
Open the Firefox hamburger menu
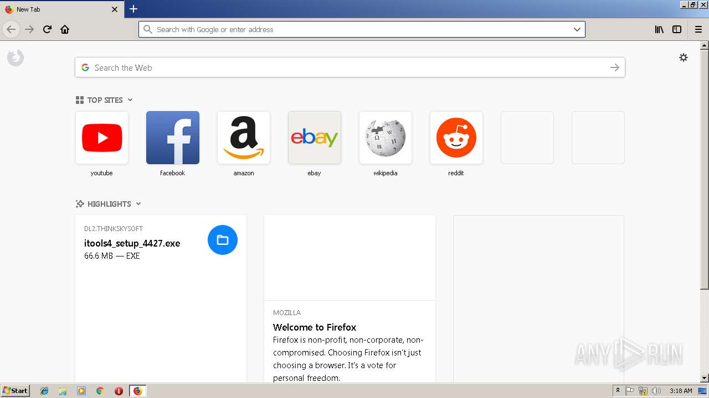click(698, 29)
